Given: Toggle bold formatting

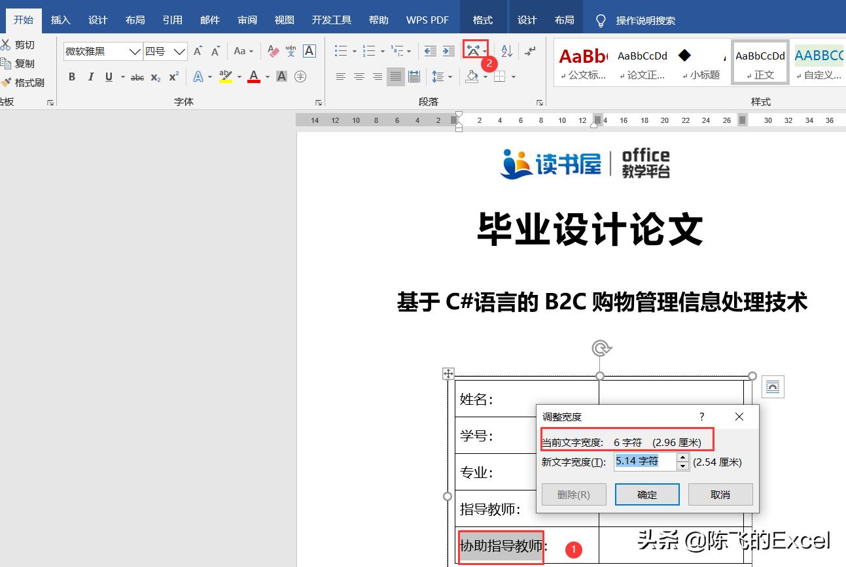Looking at the screenshot, I should 72,77.
